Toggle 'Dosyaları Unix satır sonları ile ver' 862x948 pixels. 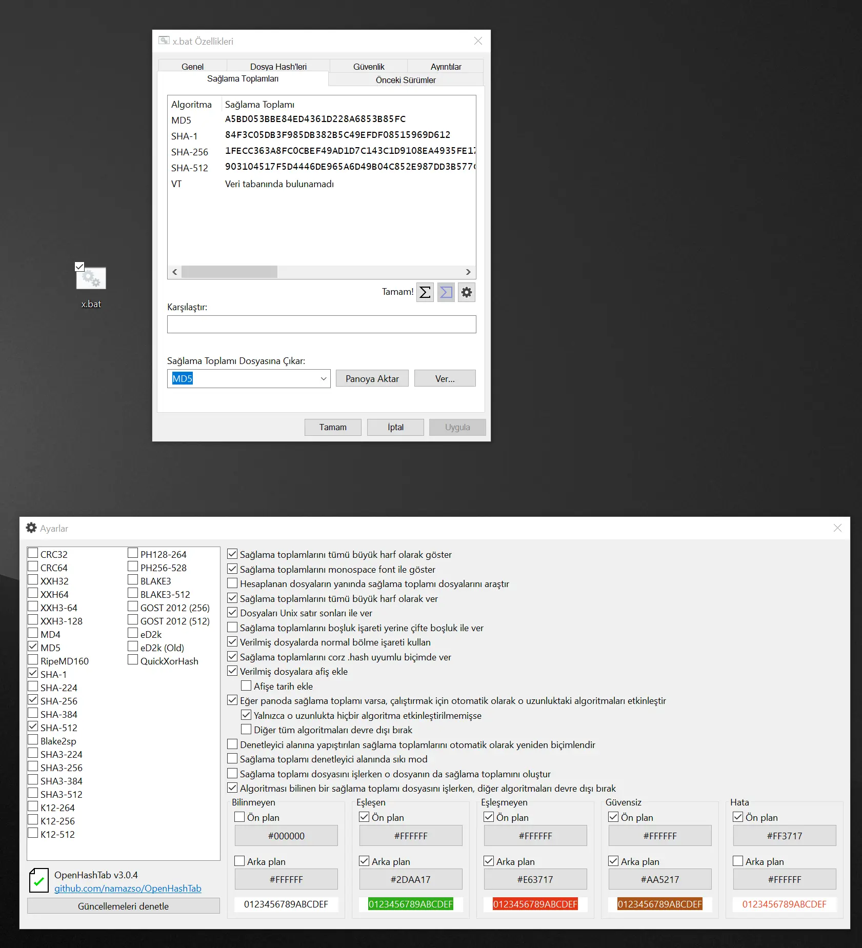232,612
